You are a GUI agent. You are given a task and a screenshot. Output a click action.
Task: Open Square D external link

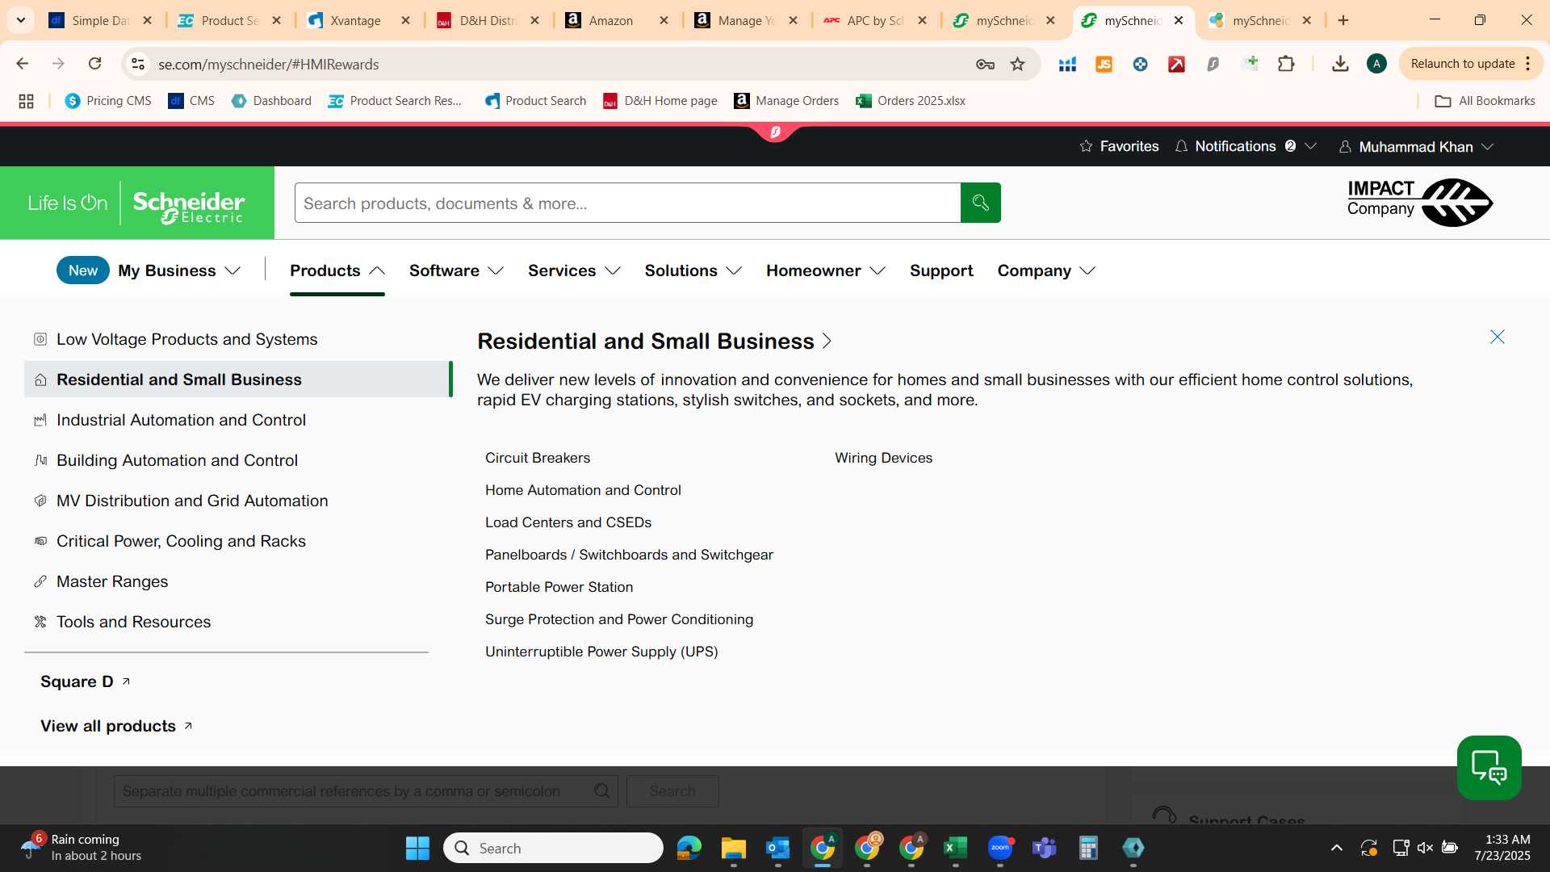point(86,681)
